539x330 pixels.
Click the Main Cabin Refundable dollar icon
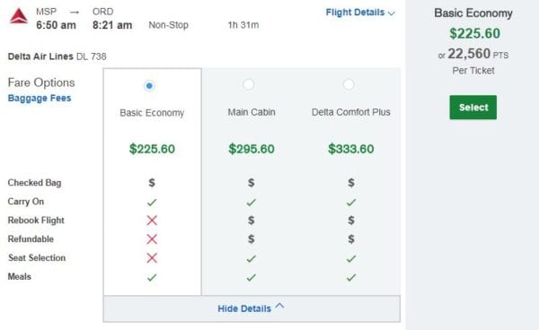tap(252, 239)
